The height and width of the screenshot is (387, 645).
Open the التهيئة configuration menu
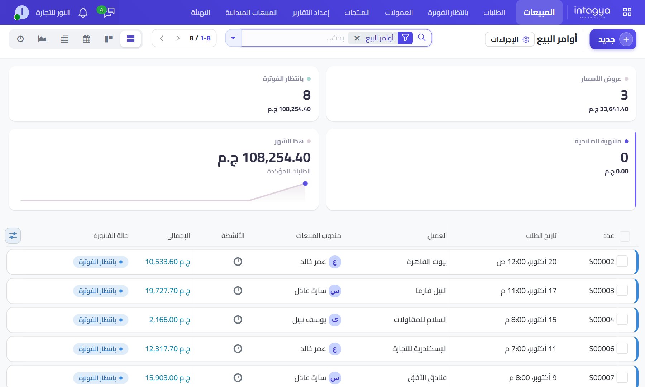click(x=200, y=13)
